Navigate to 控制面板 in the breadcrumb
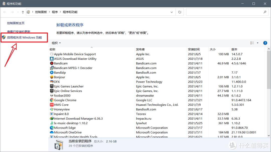This screenshot has height=152, width=271. (x=41, y=12)
